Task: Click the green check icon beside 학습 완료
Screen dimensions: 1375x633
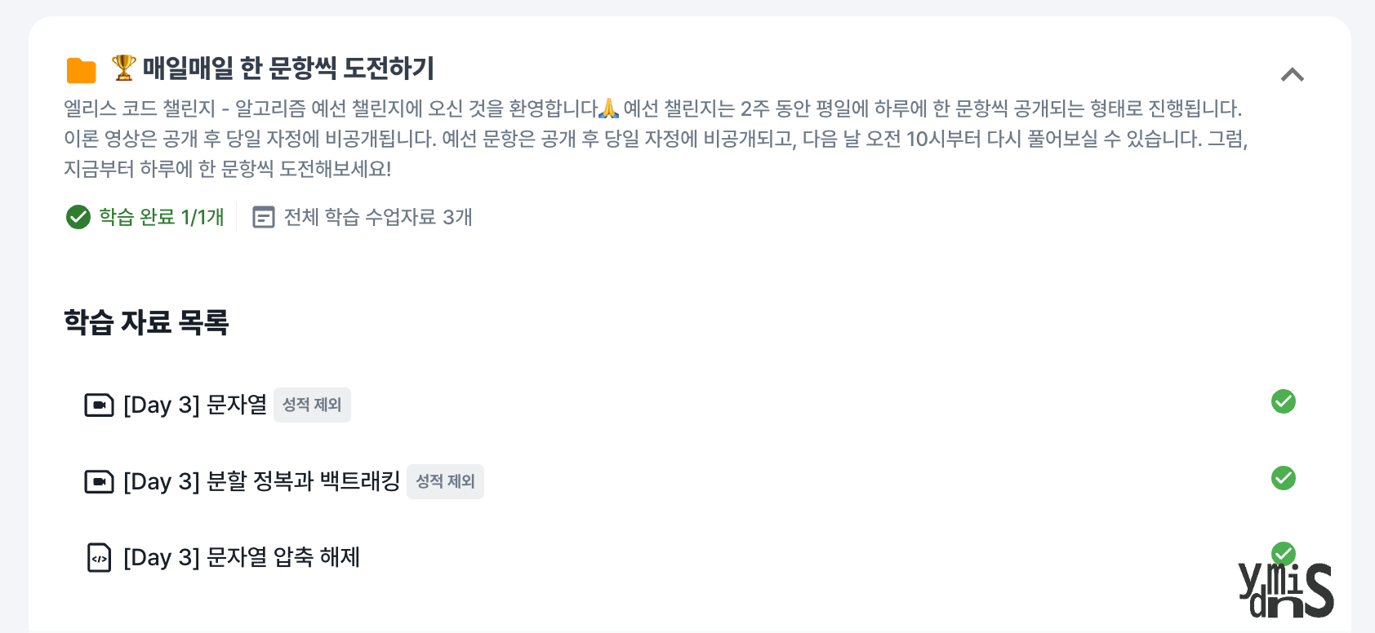Action: (77, 218)
